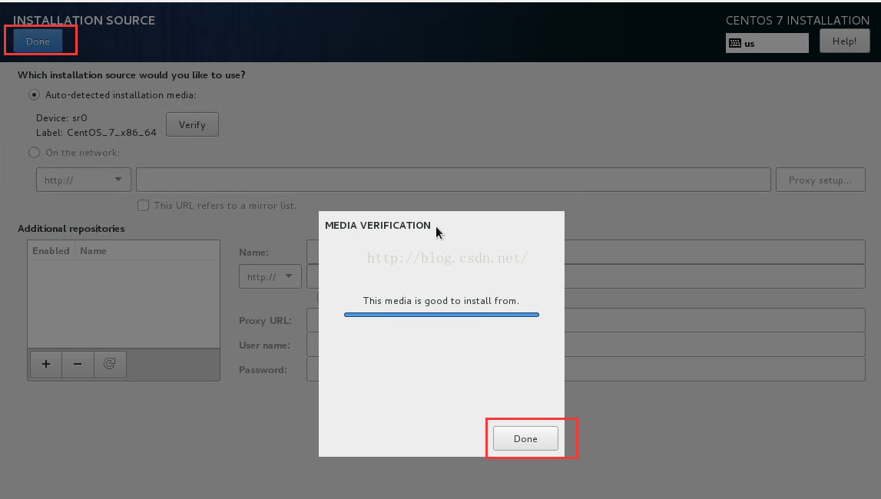Click the minus icon to remove repository

pos(78,364)
